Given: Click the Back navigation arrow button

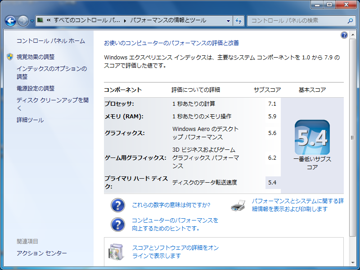Looking at the screenshot, I should [x=10, y=21].
